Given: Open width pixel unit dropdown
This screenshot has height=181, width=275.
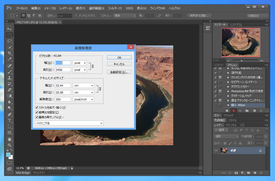Looking at the screenshot, I should click(x=80, y=63).
